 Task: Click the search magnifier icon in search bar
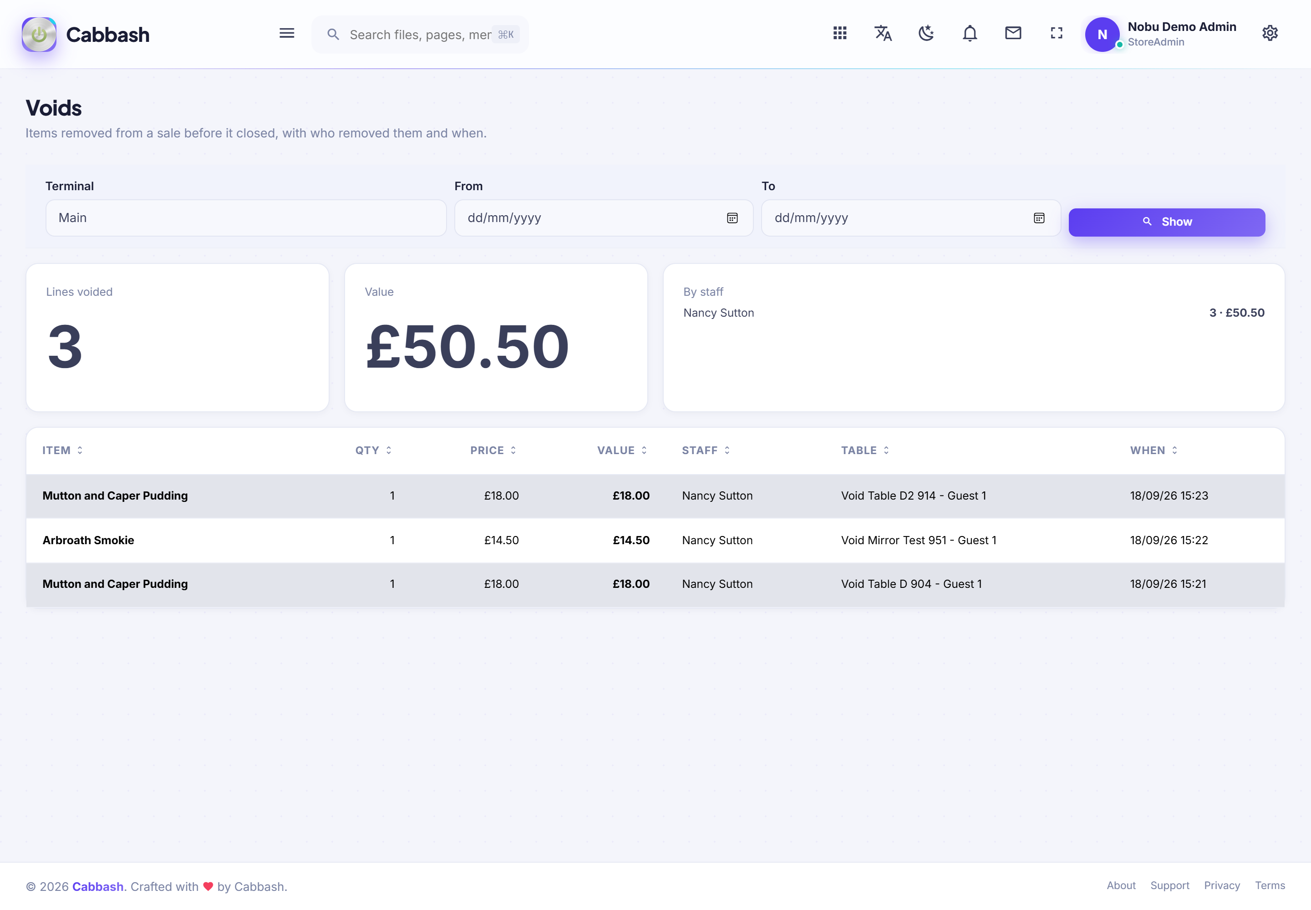(333, 35)
